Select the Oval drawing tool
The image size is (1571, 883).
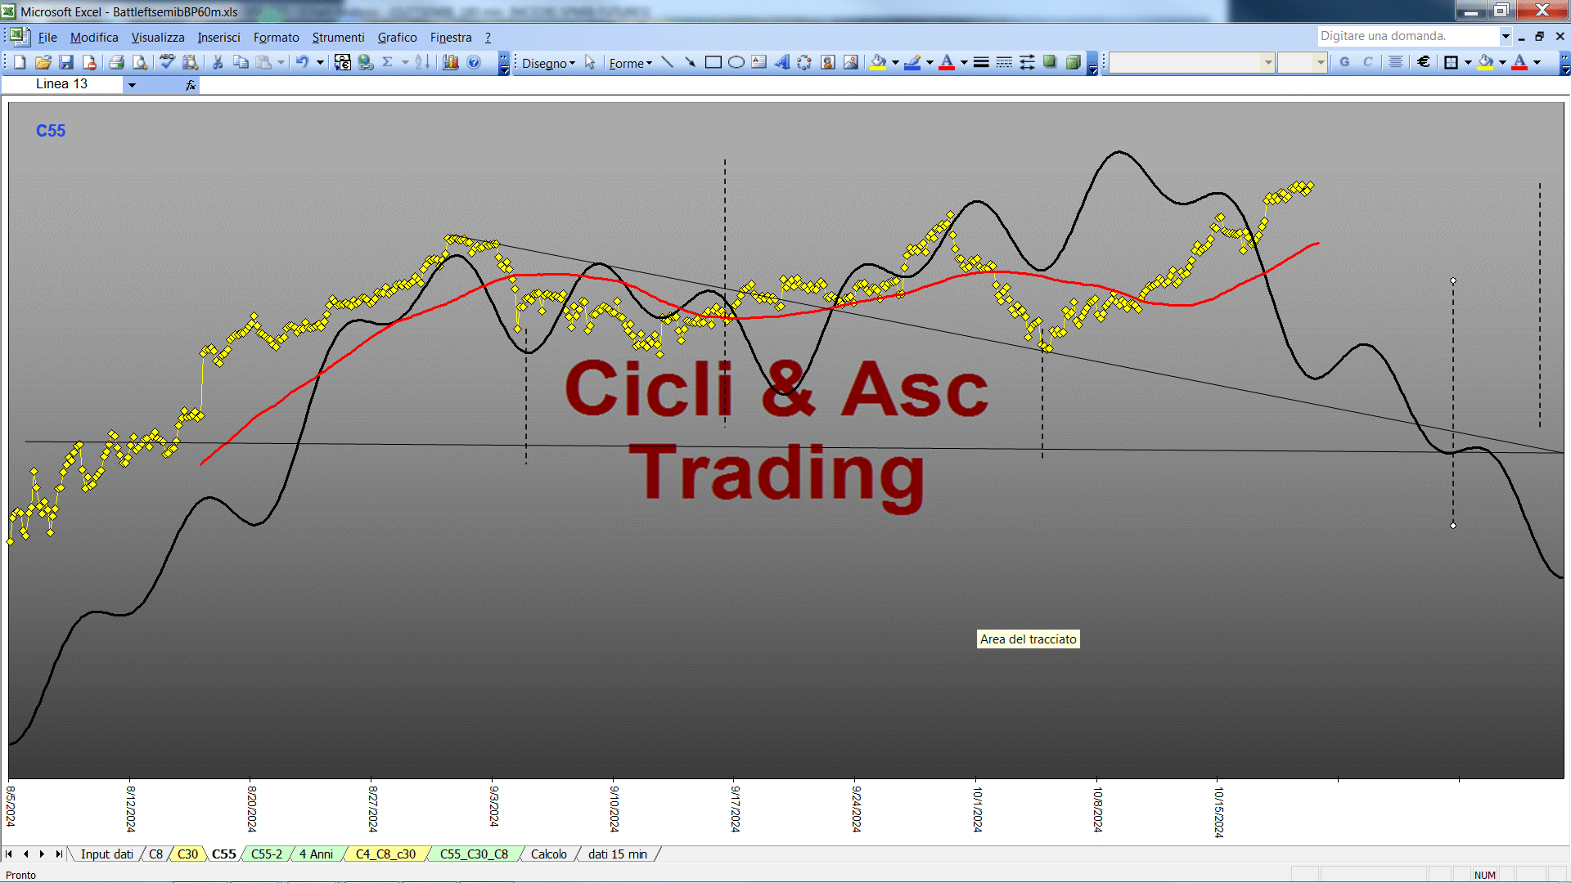[x=736, y=62]
